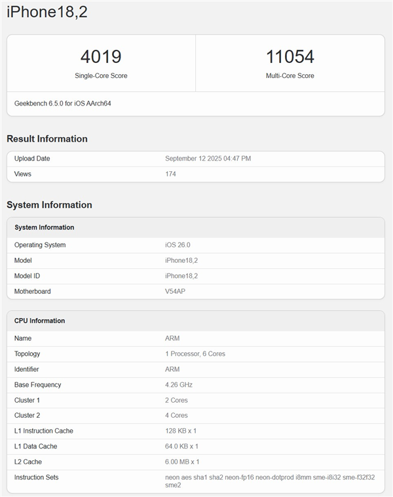Click the L1 Instruction Cache 128 KB value
Screen dimensions: 393x497
(x=181, y=431)
